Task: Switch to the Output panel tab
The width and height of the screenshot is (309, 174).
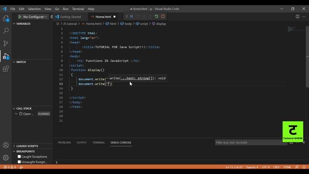Action: (x=82, y=143)
